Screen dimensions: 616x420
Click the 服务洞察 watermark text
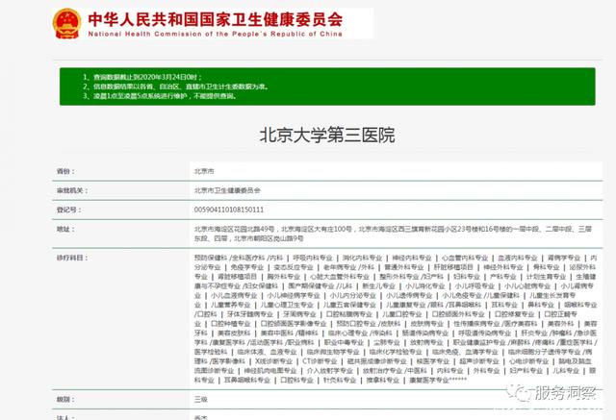pos(568,396)
